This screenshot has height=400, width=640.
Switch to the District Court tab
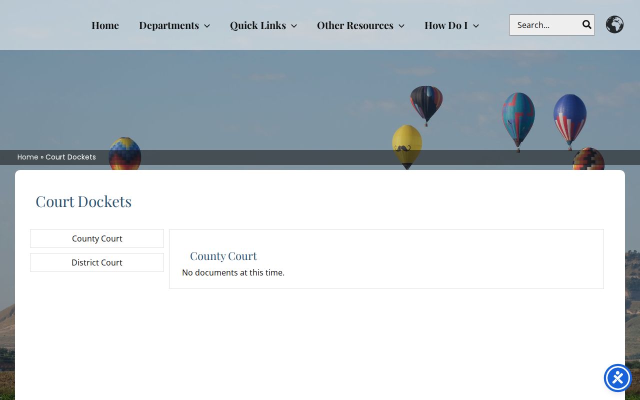click(97, 262)
